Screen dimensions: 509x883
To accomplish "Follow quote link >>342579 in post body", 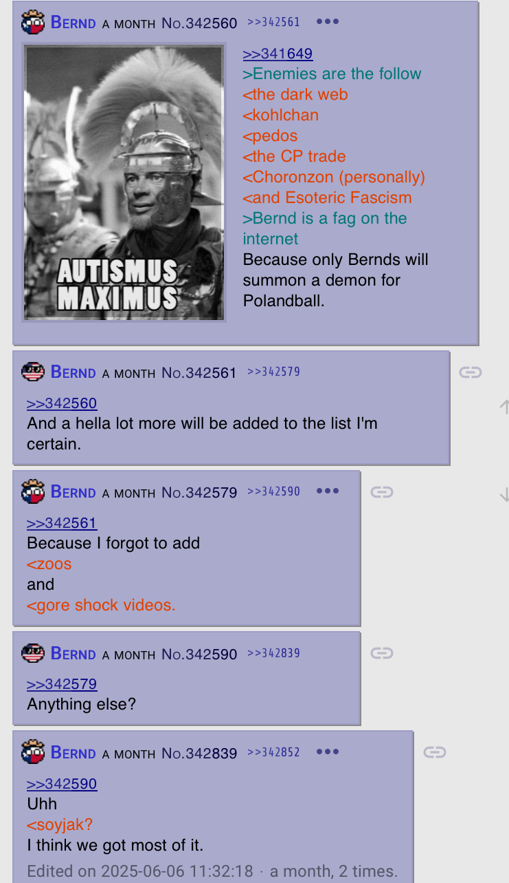I will 62,684.
